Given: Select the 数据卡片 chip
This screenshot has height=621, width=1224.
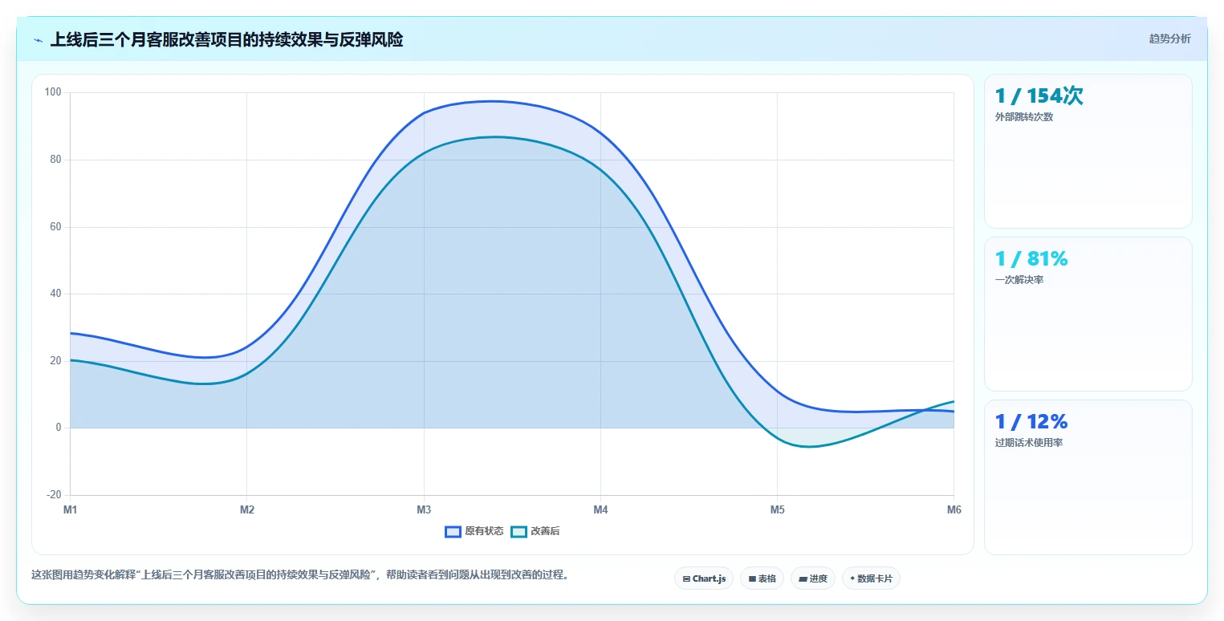Looking at the screenshot, I should click(871, 578).
